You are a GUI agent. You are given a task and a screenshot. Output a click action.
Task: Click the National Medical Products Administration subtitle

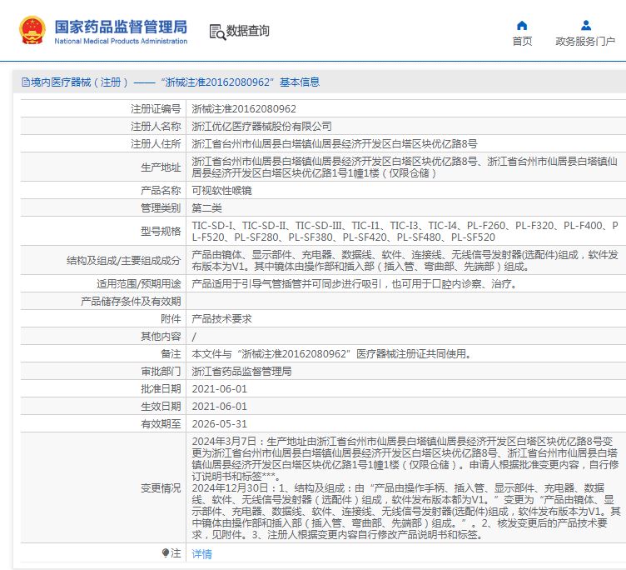point(121,41)
